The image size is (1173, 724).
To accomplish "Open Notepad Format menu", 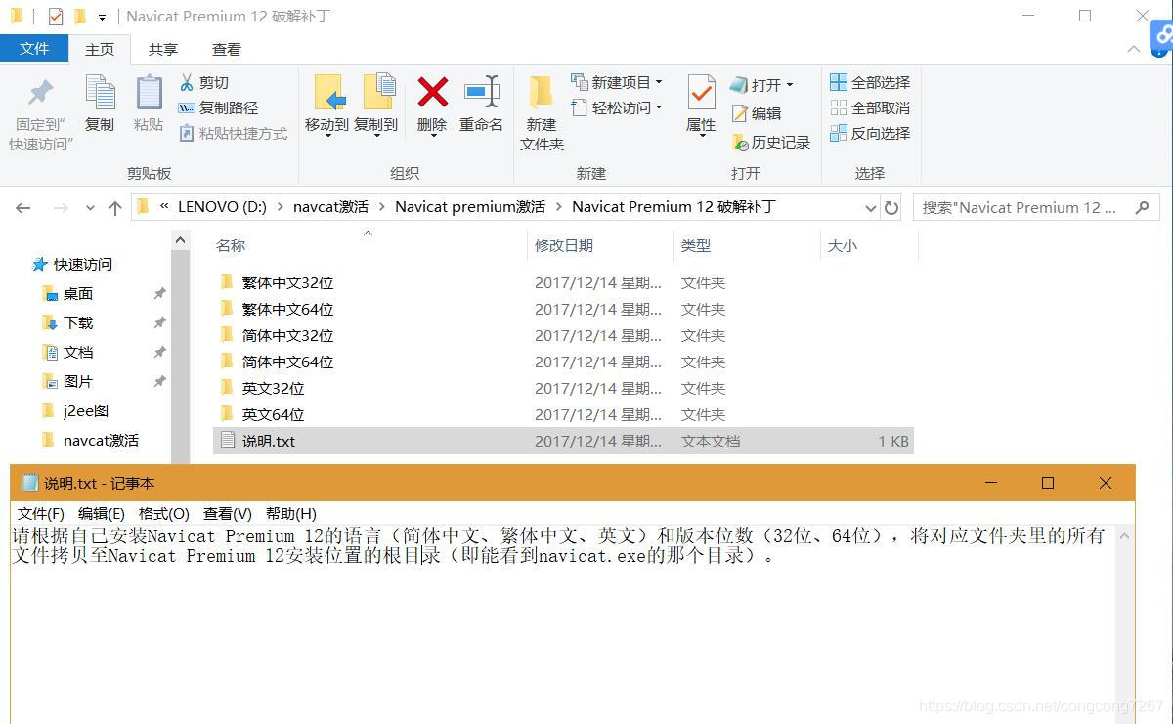I will (163, 513).
